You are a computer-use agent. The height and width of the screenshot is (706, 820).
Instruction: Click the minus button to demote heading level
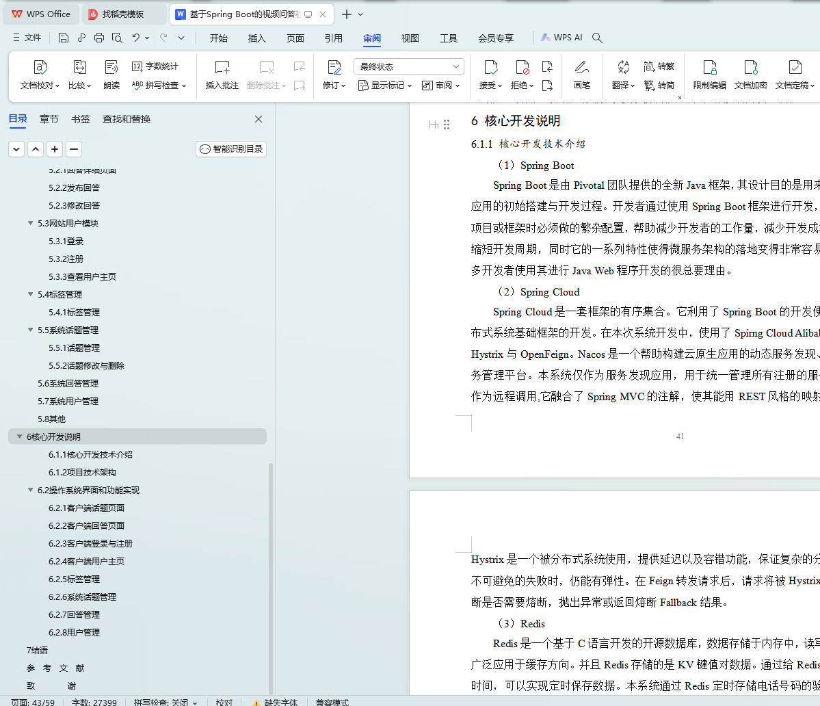pyautogui.click(x=74, y=149)
